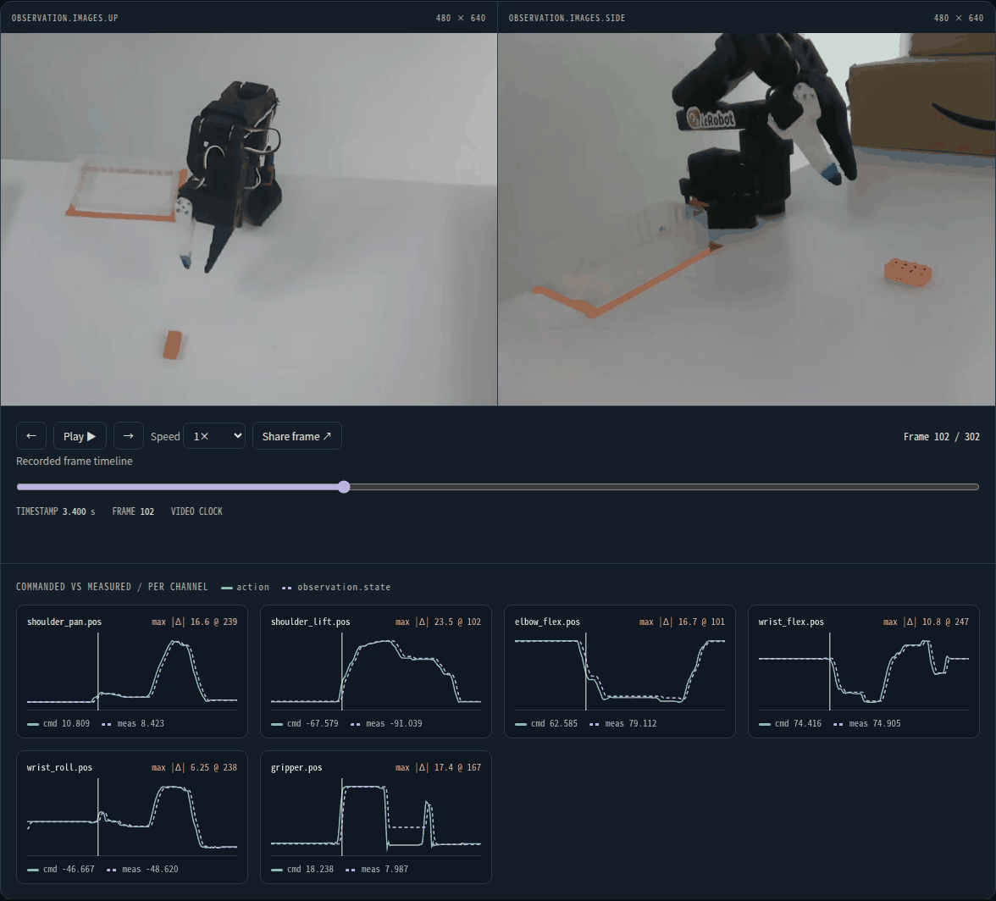Click the OBSERVATION.IMAGES.SIDE camera view
Viewport: 996px width, 901px height.
[746, 219]
